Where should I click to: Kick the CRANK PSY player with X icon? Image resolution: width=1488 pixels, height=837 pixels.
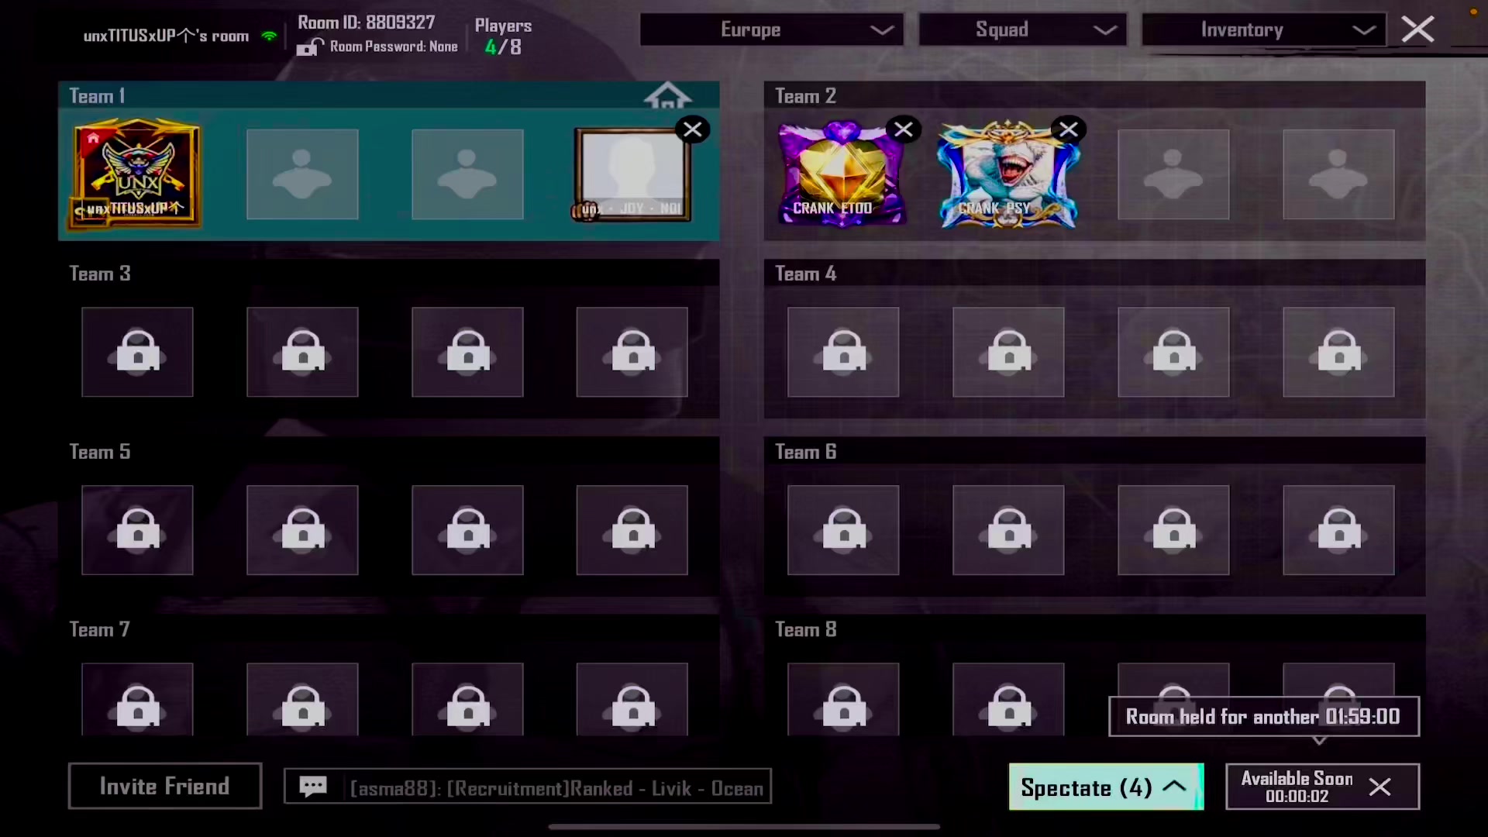coord(1068,129)
